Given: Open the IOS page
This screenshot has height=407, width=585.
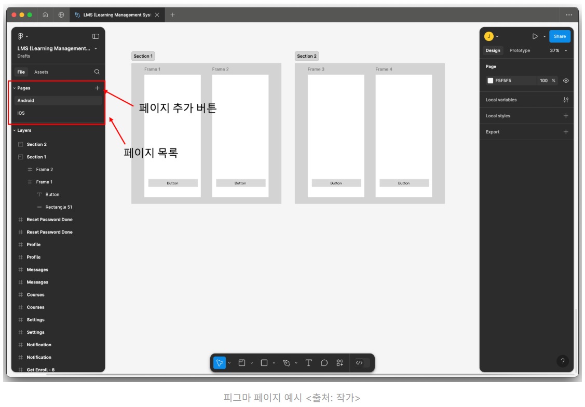Looking at the screenshot, I should point(58,113).
